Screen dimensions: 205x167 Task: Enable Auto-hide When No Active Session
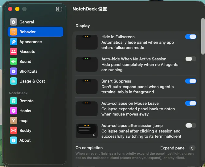click(x=191, y=59)
